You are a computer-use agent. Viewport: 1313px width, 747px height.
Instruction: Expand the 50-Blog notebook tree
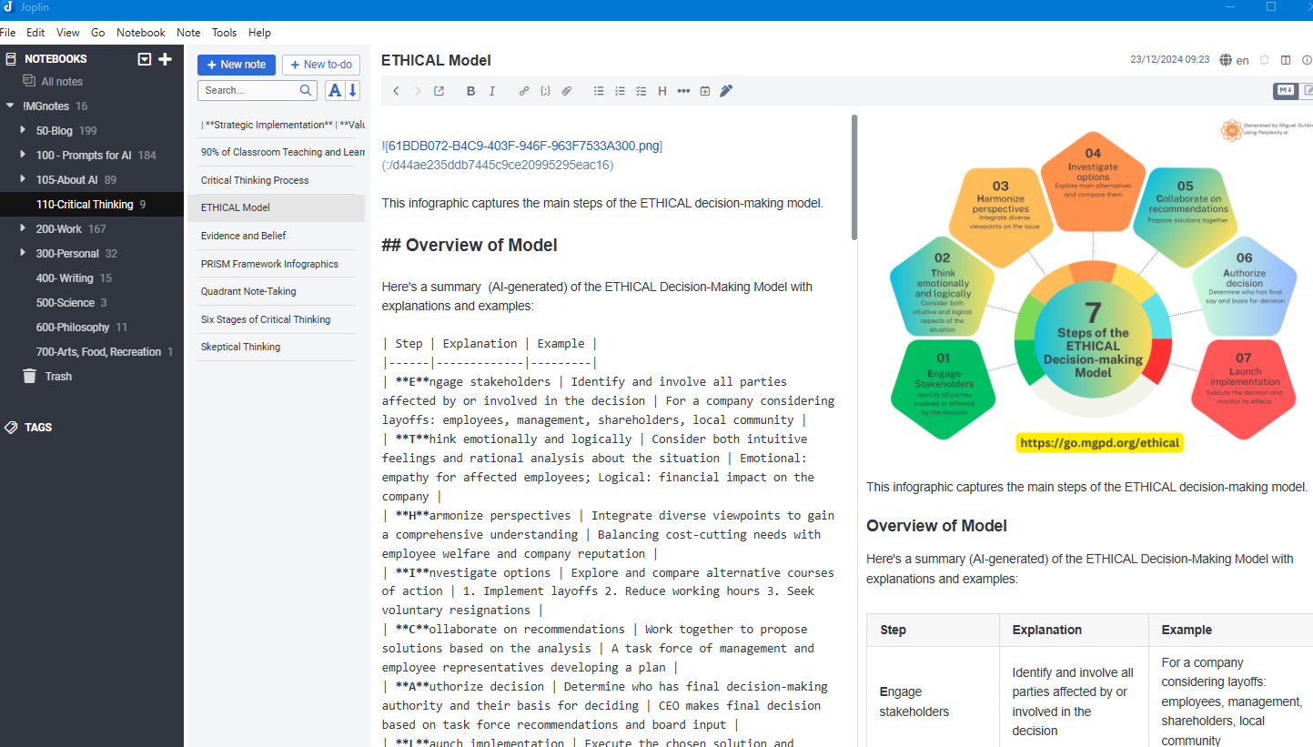pos(23,130)
